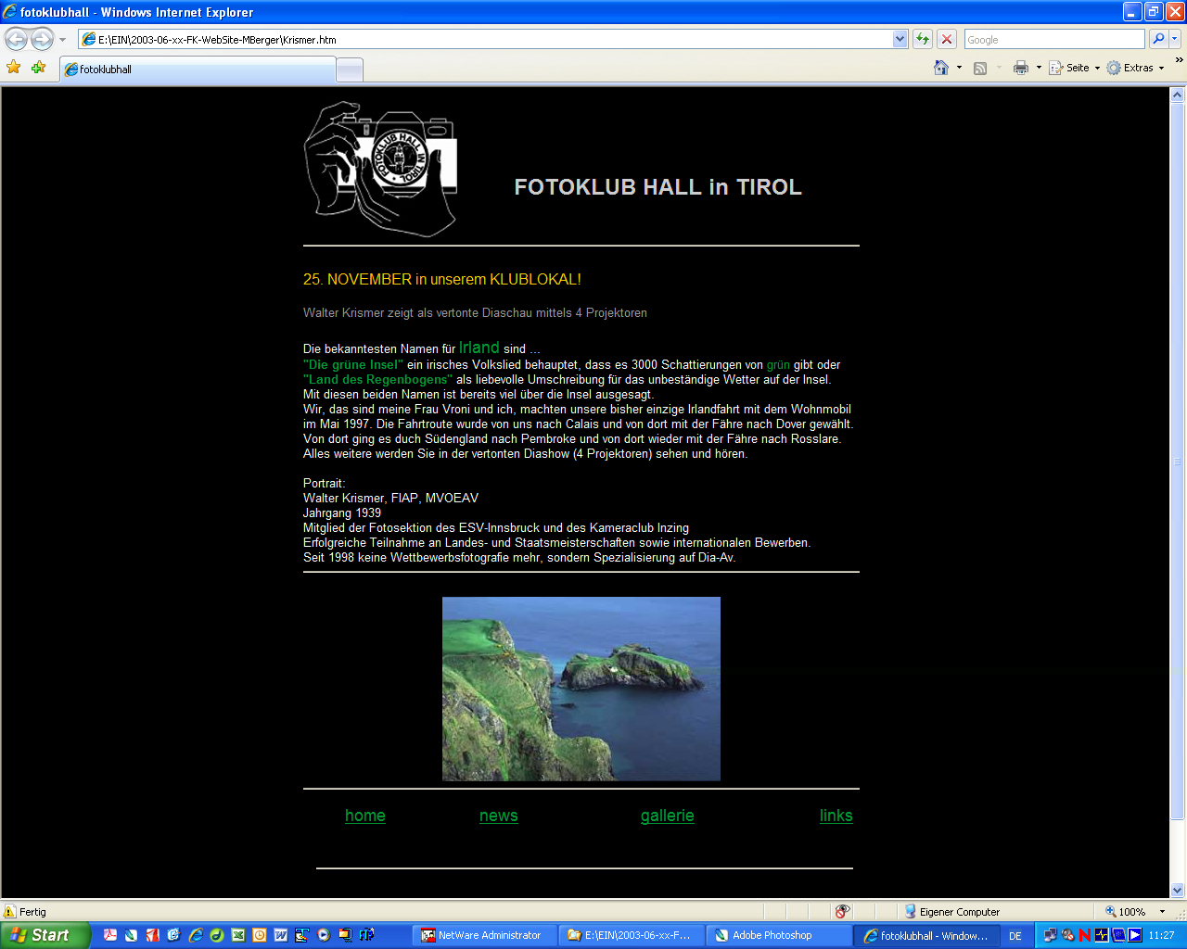Select the fotoklubhall browser tab
1187x949 pixels.
[x=198, y=70]
